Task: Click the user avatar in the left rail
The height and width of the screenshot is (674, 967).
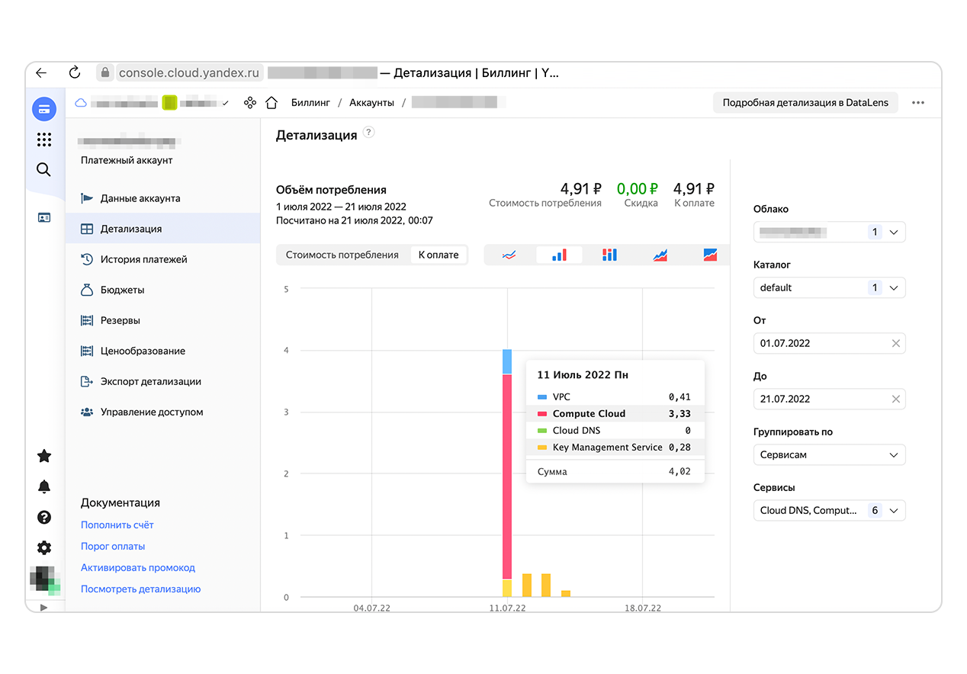Action: pyautogui.click(x=44, y=581)
